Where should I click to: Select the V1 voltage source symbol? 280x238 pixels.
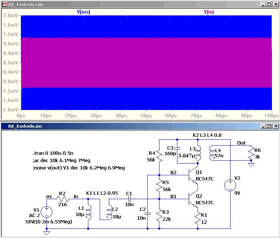click(47, 212)
